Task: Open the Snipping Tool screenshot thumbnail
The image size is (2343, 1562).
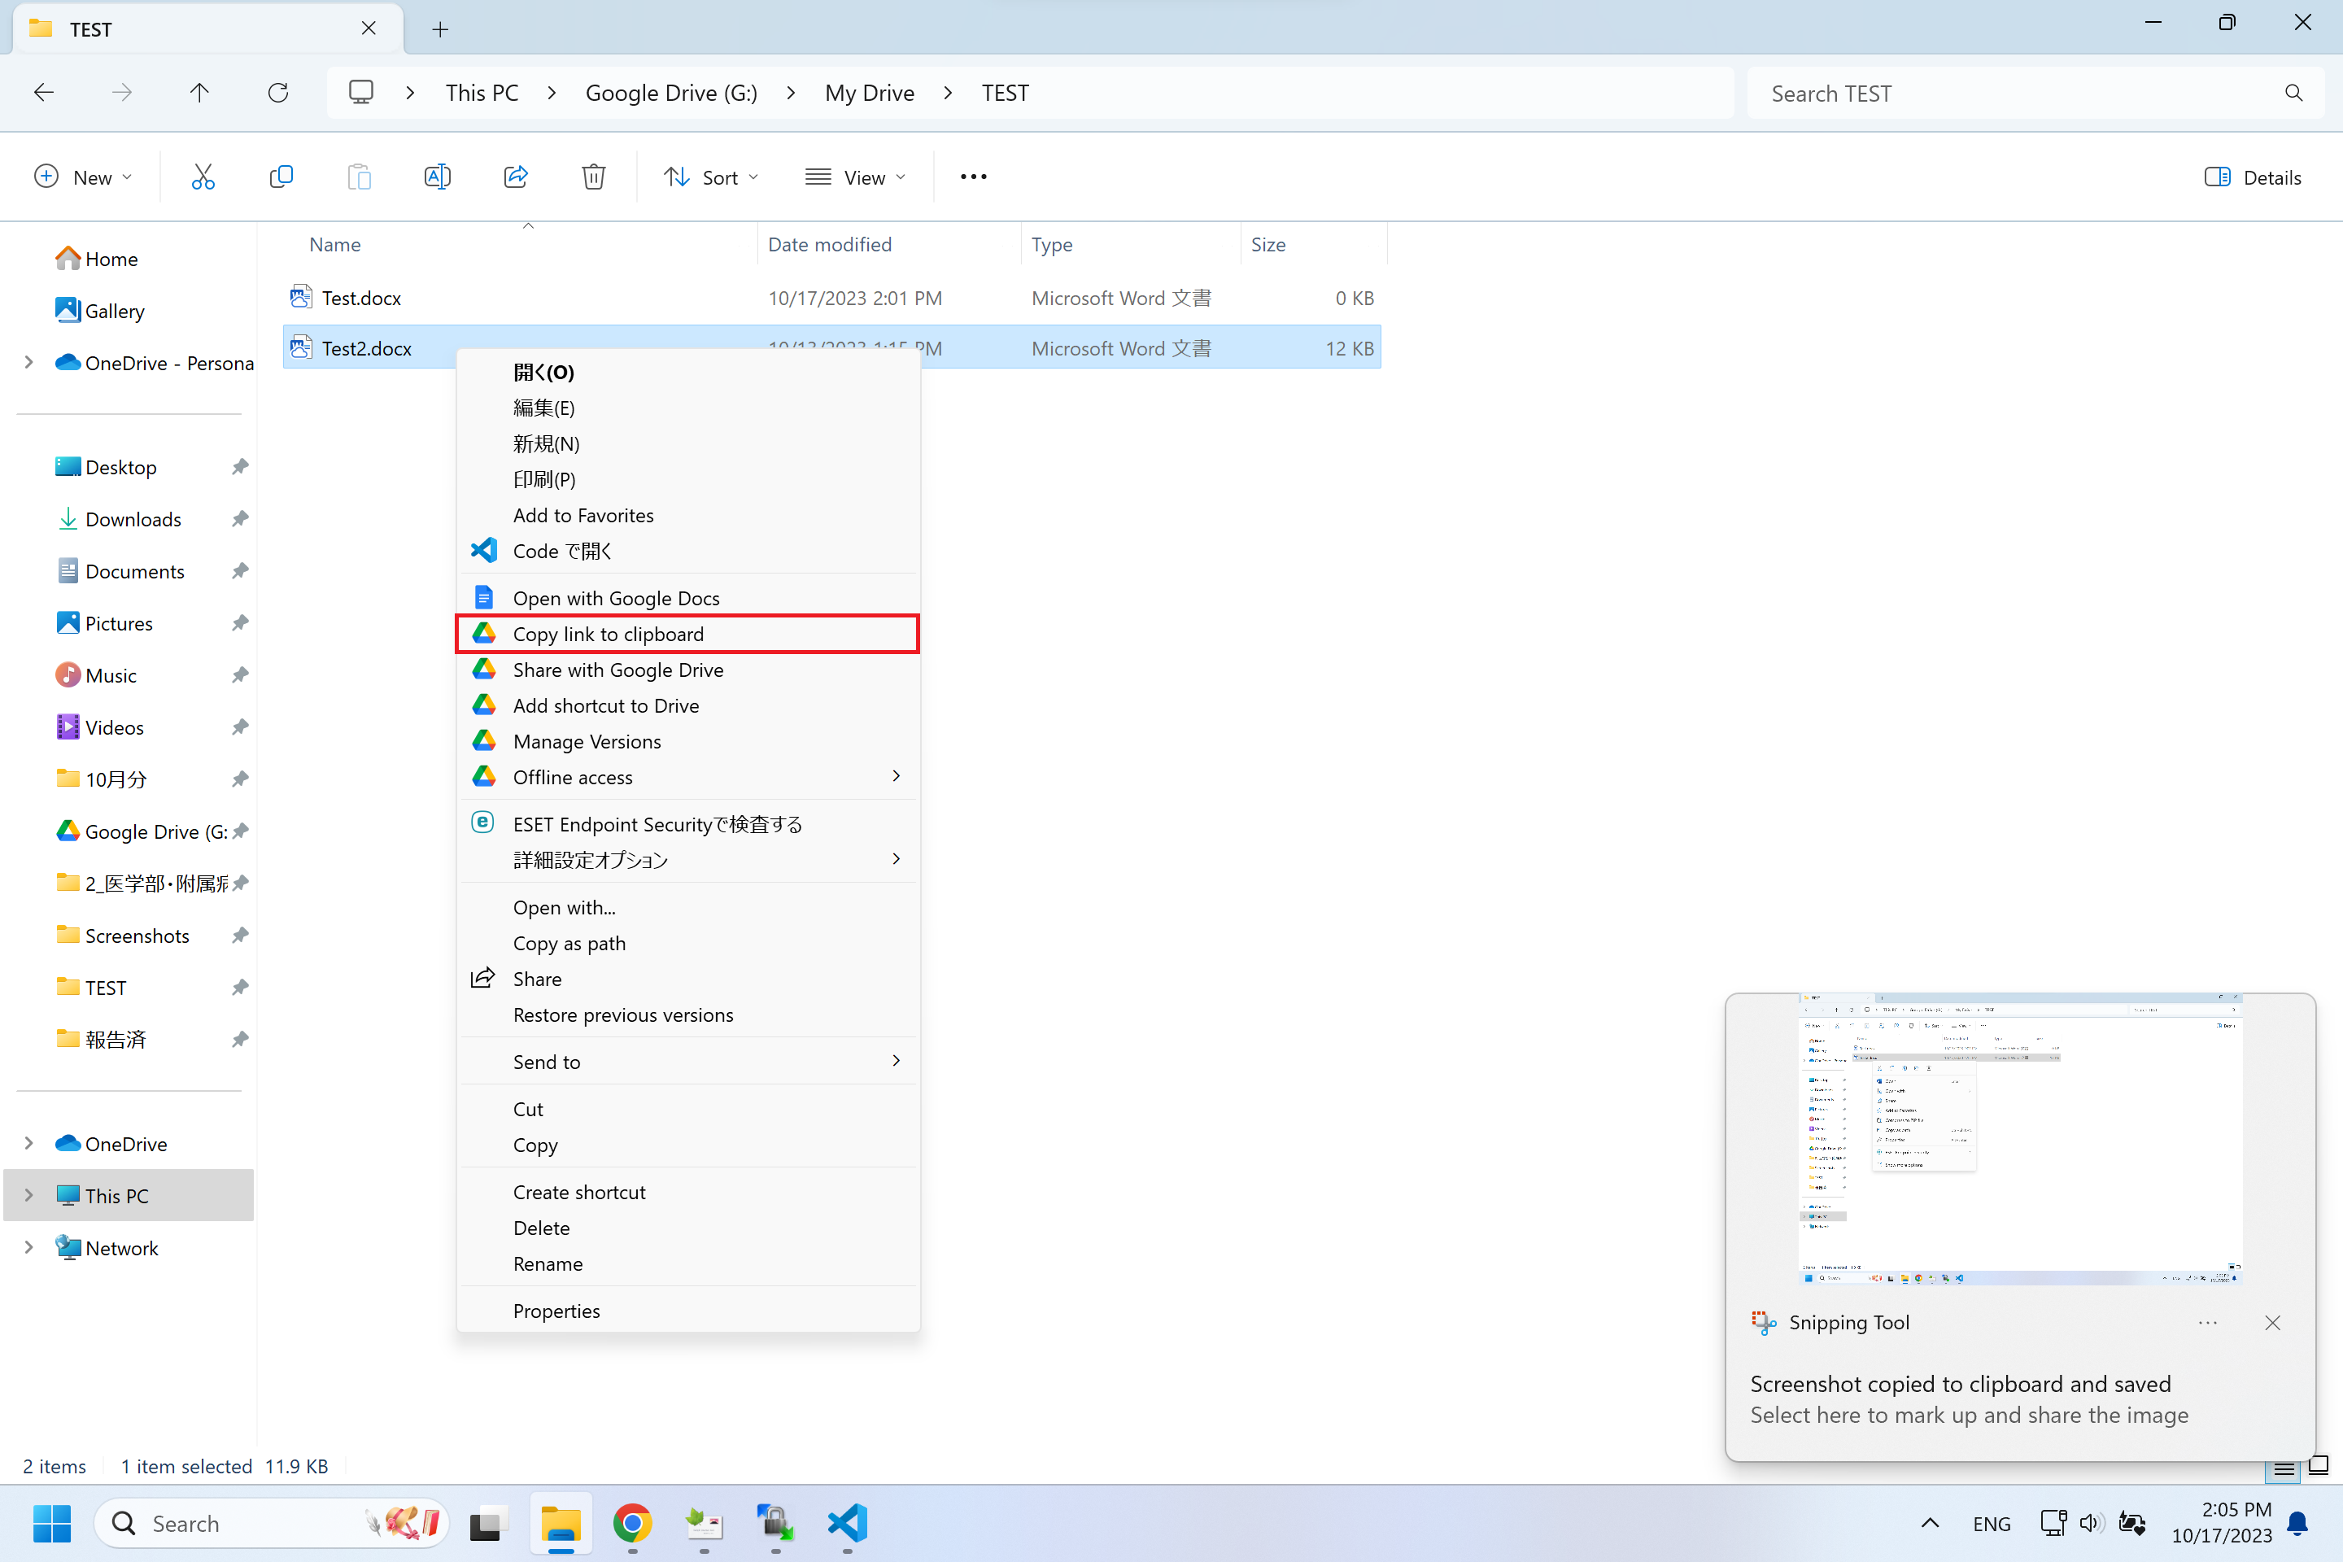Action: [x=2020, y=1139]
